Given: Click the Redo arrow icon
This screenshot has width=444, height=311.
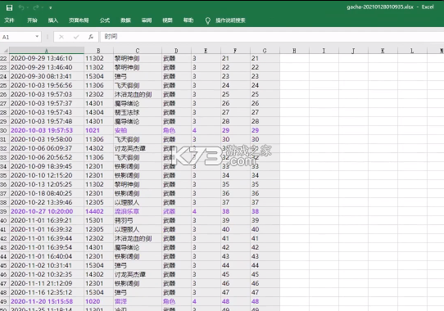Looking at the screenshot, I should (36, 7).
